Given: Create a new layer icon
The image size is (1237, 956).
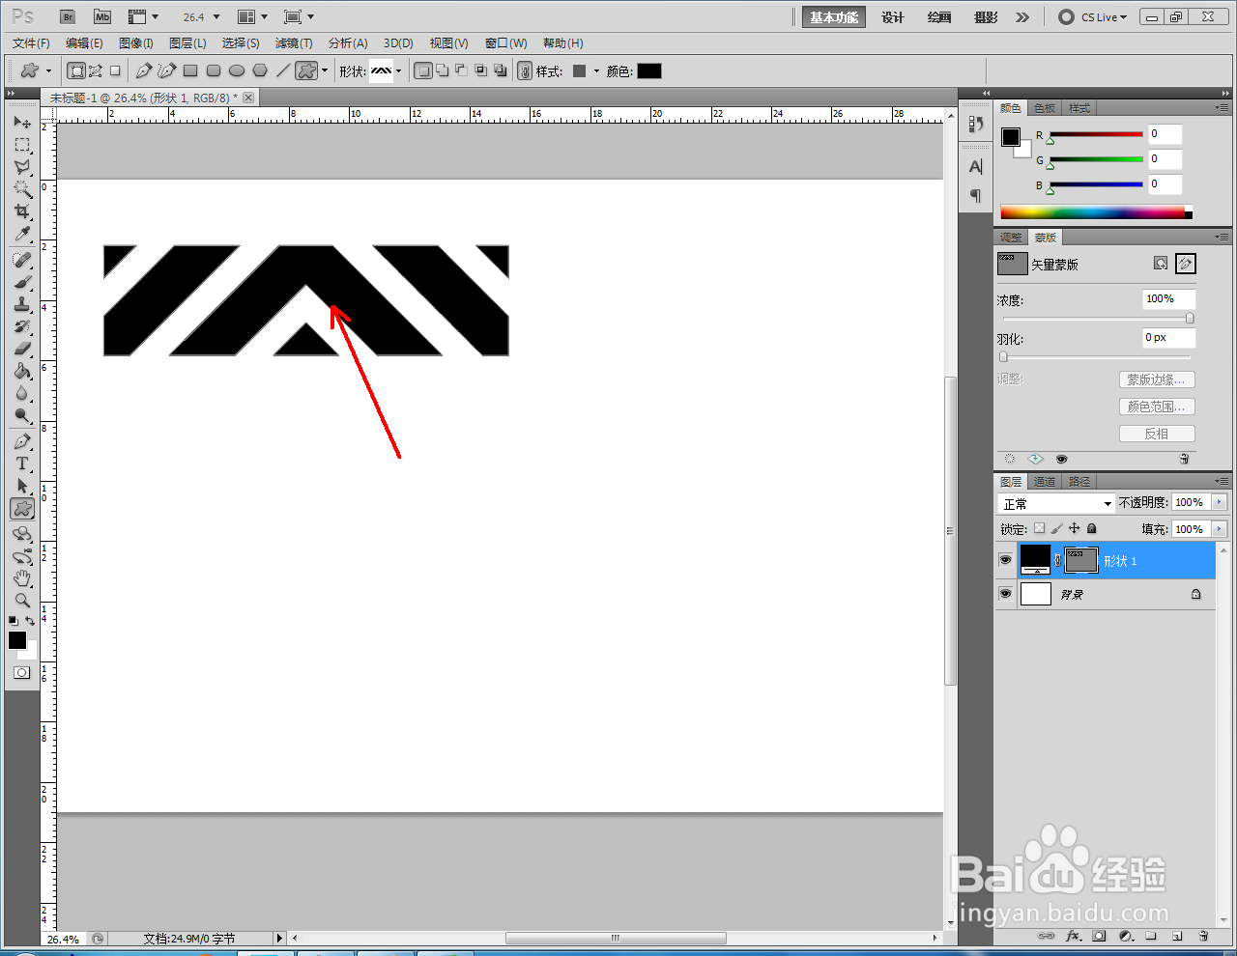Looking at the screenshot, I should tap(1177, 936).
